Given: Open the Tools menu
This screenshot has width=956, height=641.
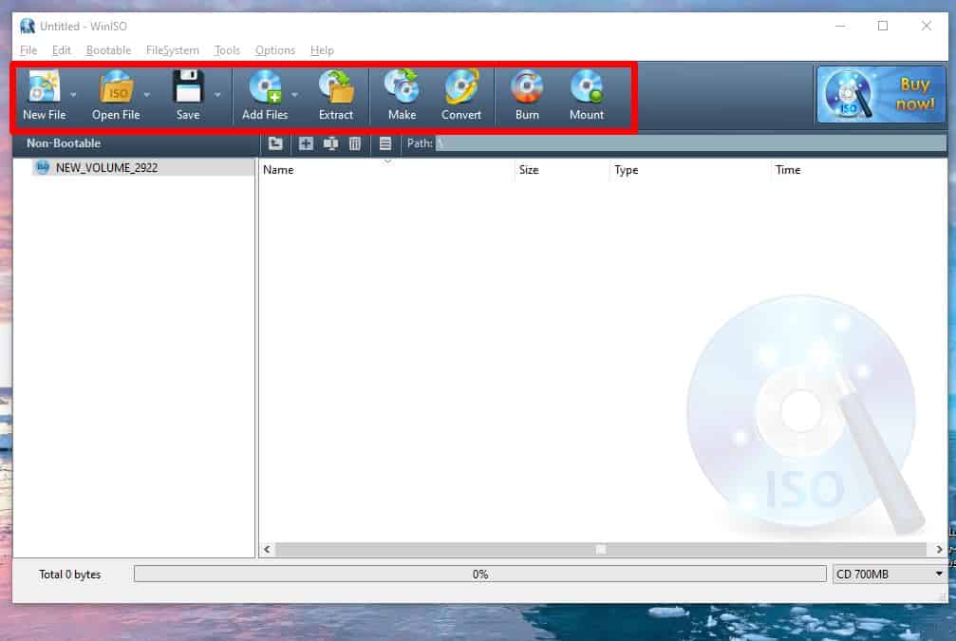Looking at the screenshot, I should (227, 50).
